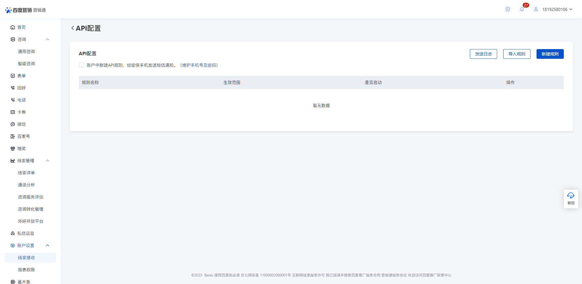Click the 微信 chat icon in sidebar
This screenshot has height=284, width=582.
pos(13,124)
